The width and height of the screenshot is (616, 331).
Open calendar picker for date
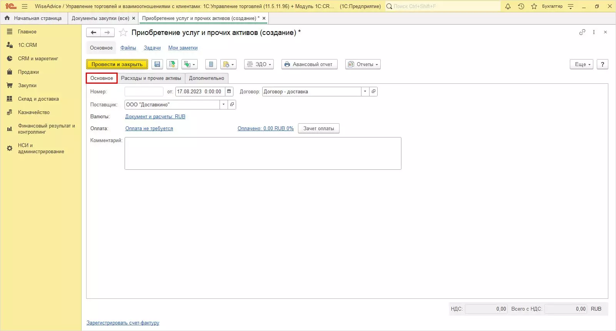pyautogui.click(x=229, y=91)
